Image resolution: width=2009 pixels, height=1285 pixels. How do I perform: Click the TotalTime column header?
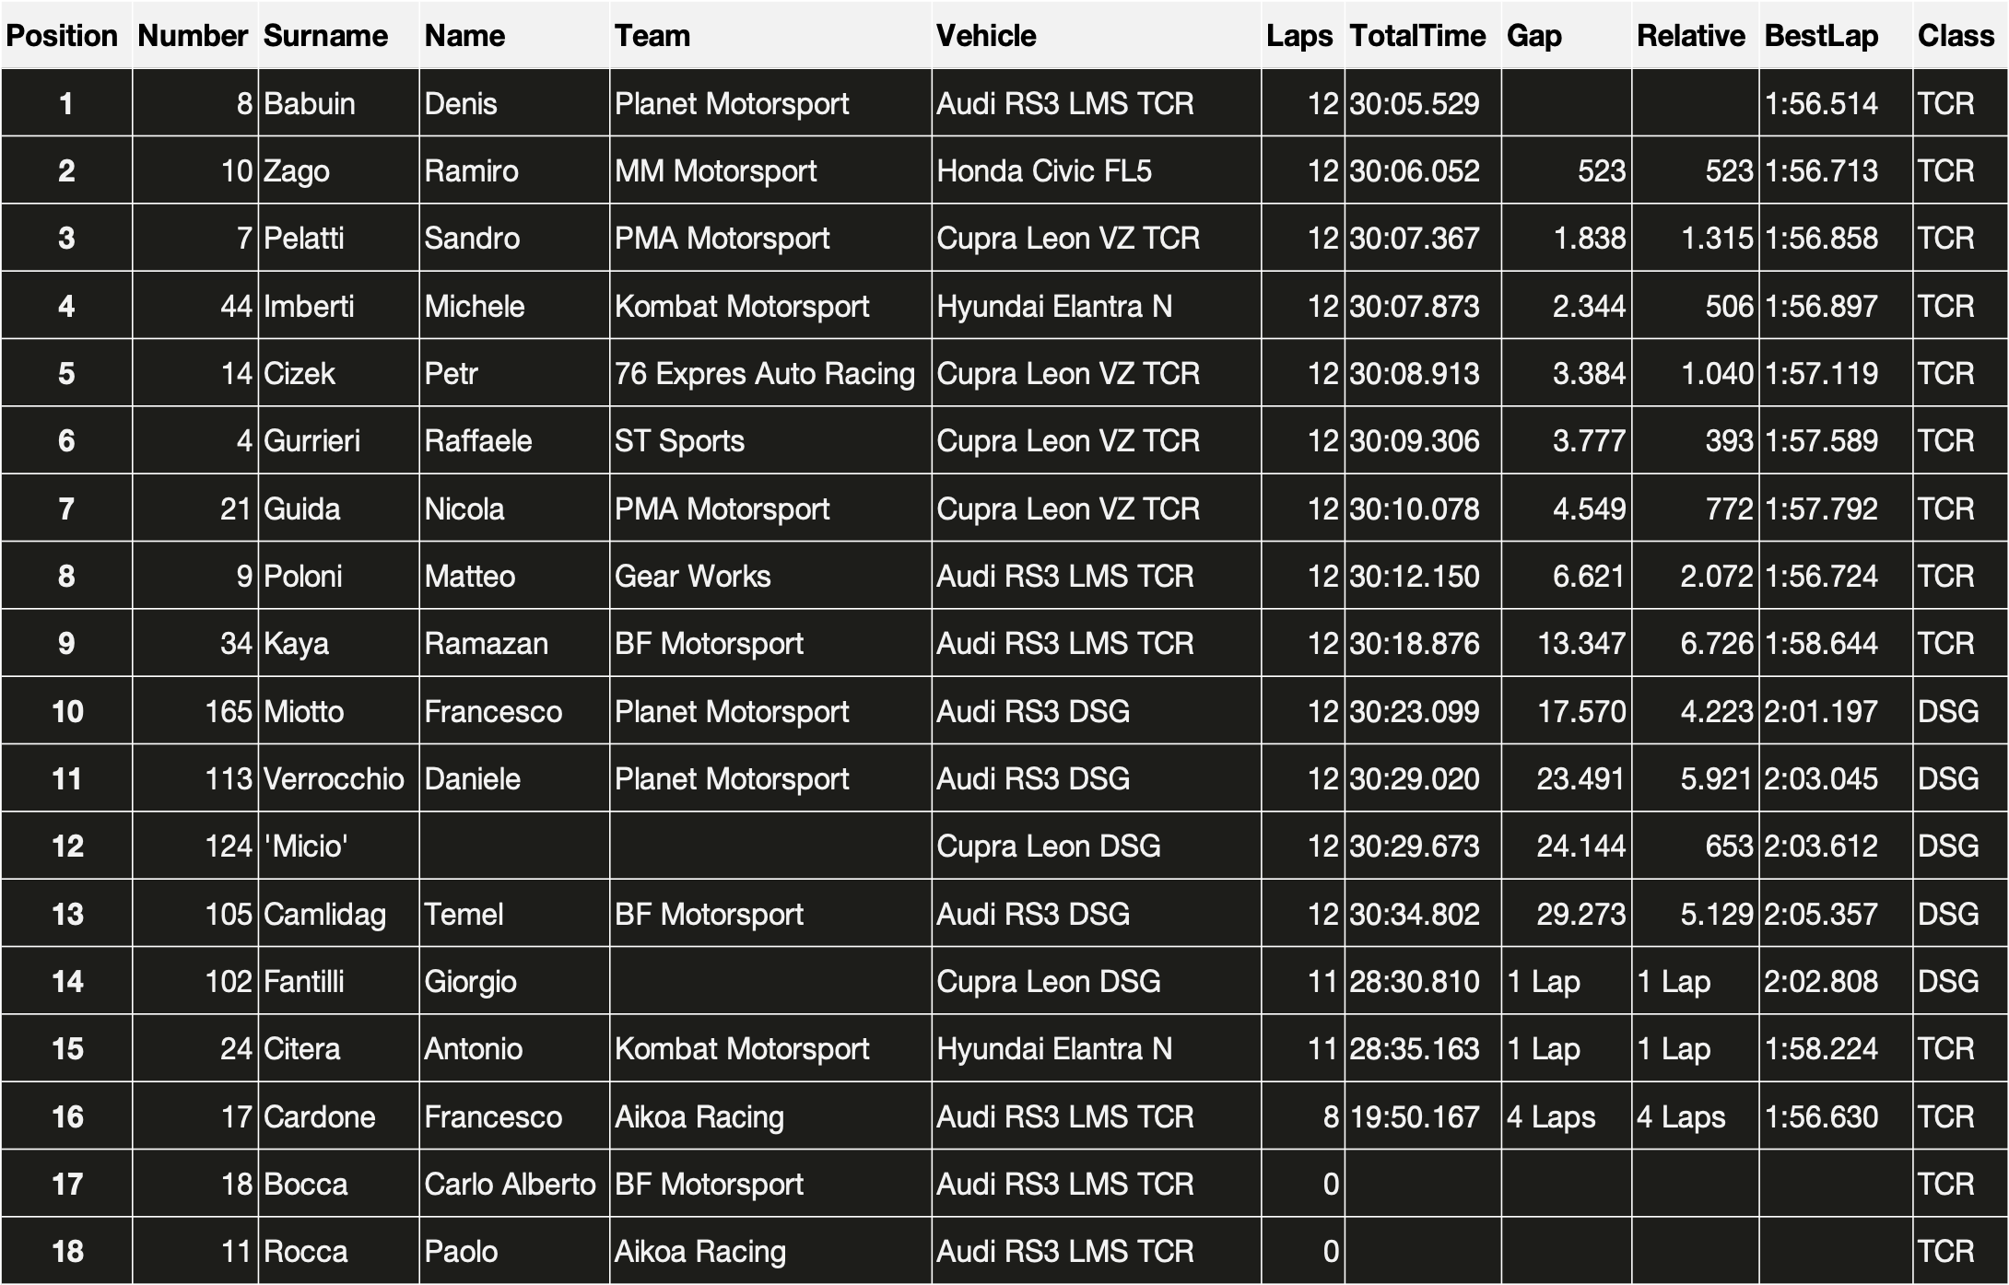pos(1417,36)
